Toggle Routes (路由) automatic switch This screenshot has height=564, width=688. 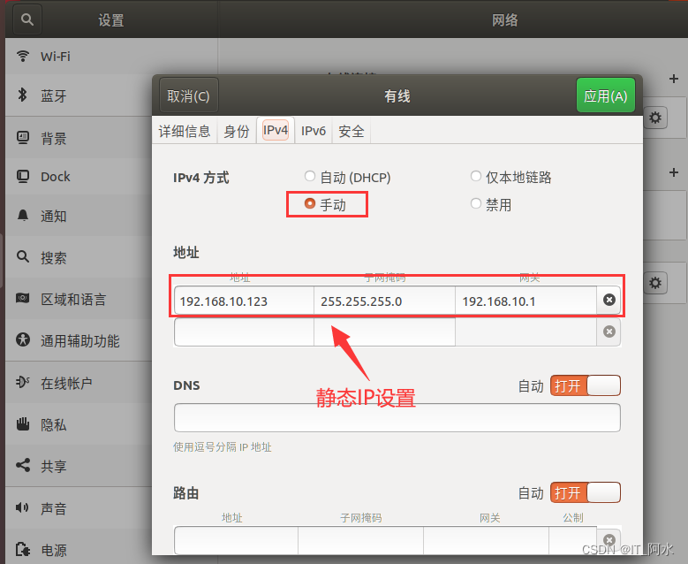pyautogui.click(x=586, y=492)
